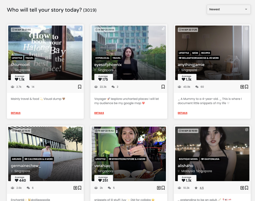Bookmark the verahiao card
255x201 pixels.
(x=163, y=188)
